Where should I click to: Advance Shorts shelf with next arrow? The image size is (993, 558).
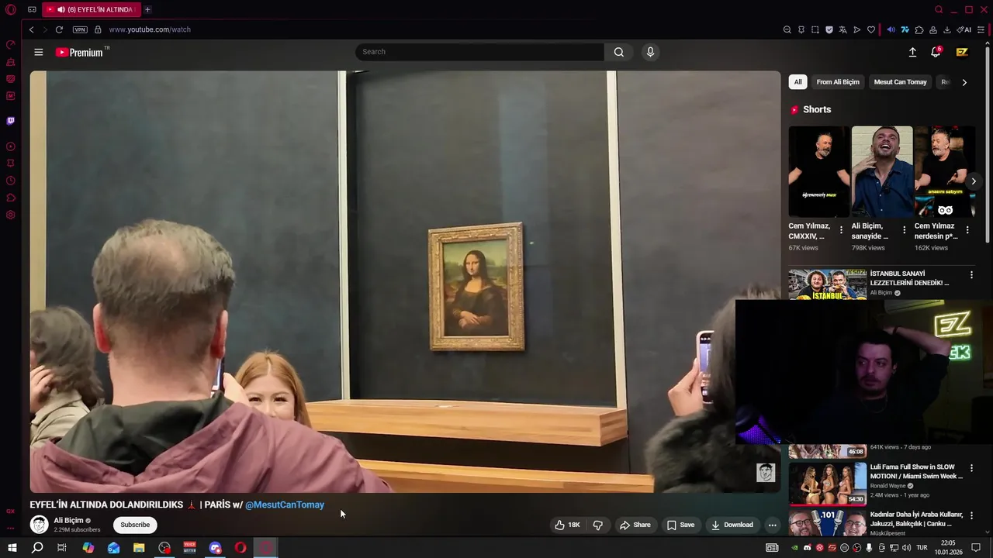pyautogui.click(x=974, y=181)
